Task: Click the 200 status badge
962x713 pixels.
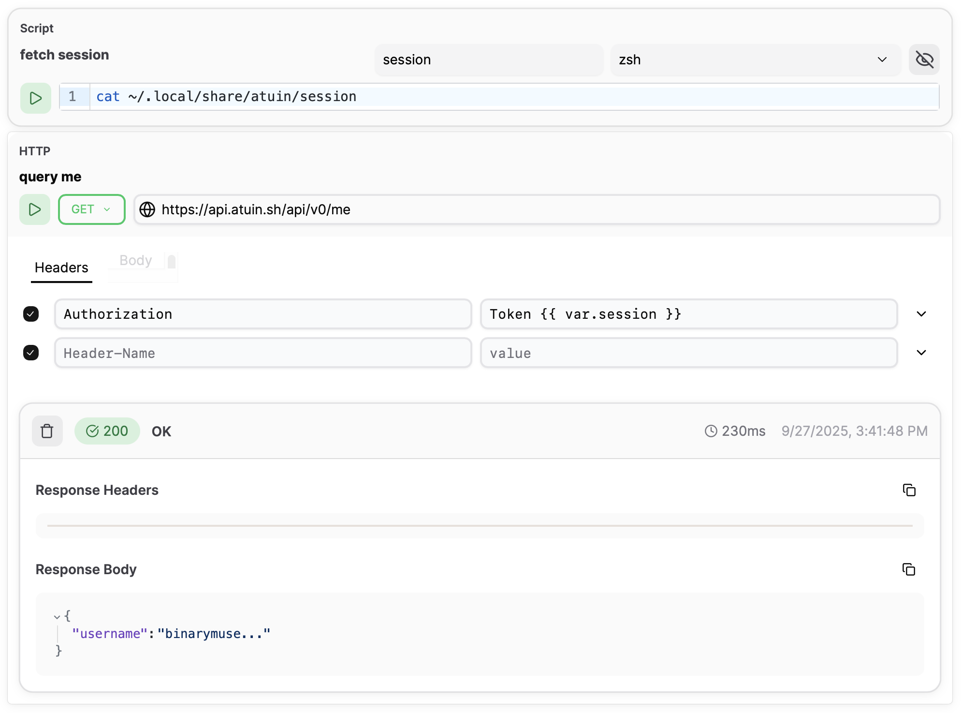Action: 107,431
